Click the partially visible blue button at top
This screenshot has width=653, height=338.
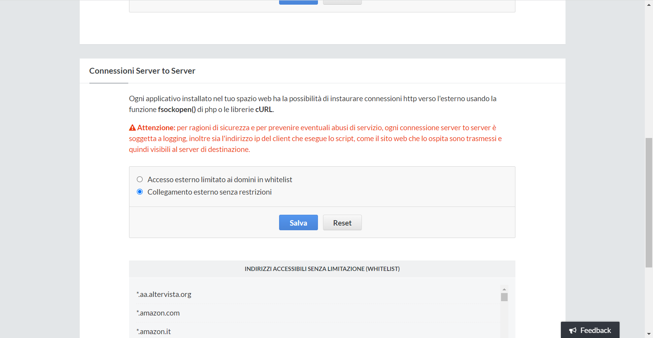(298, 2)
